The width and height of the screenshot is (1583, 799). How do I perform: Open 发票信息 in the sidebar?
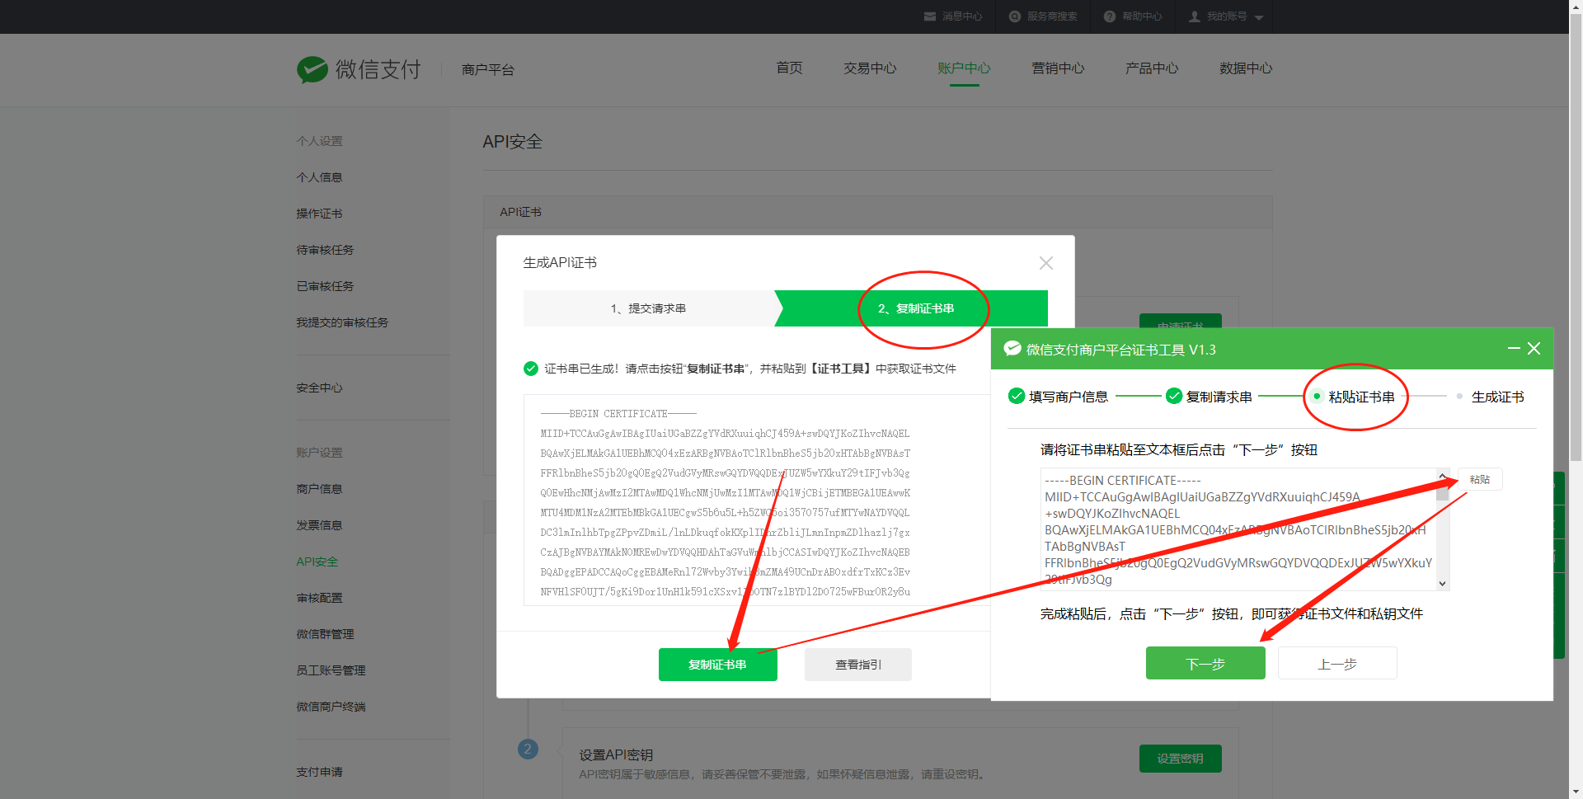click(319, 525)
